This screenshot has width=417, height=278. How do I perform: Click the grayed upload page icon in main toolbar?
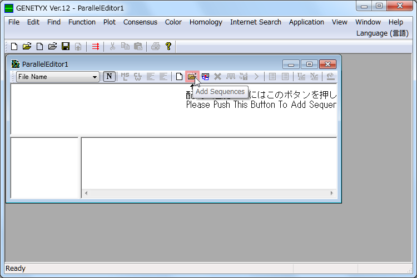pos(78,47)
